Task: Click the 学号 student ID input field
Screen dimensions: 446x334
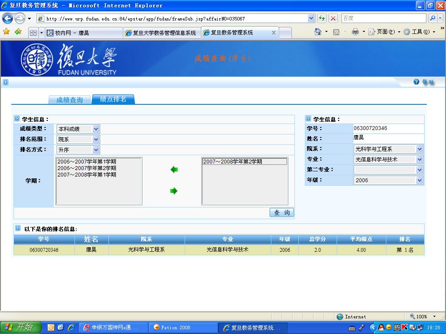Action: 388,129
